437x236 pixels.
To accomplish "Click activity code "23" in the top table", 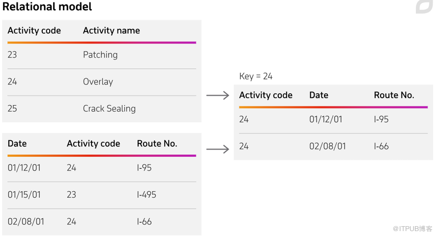I will (x=12, y=54).
